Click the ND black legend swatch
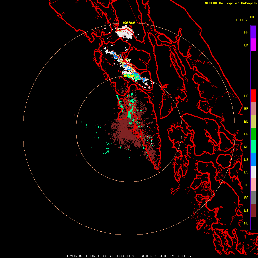Image resolution: width=258 pixels, height=258 pixels. (x=253, y=223)
